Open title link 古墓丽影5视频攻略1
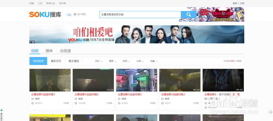Image resolution: width=273 pixels, height=121 pixels. (43, 94)
